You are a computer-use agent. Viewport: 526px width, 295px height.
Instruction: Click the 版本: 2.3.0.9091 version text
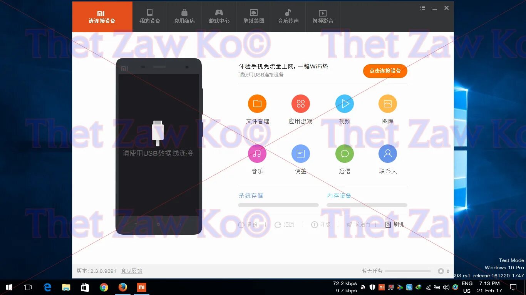click(97, 271)
